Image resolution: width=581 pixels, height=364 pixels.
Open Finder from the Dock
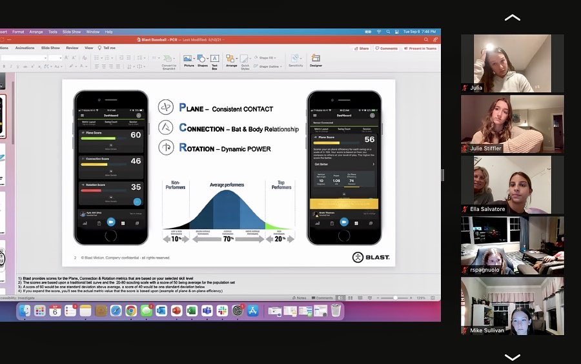click(25, 310)
